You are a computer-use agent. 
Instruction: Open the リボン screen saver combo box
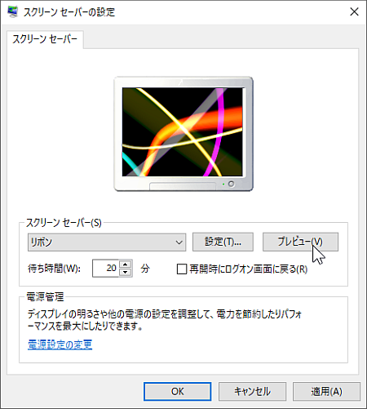point(107,242)
